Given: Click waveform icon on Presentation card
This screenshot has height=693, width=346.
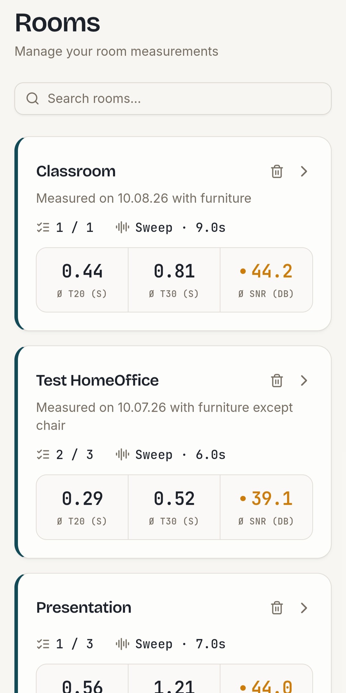Looking at the screenshot, I should pyautogui.click(x=122, y=644).
